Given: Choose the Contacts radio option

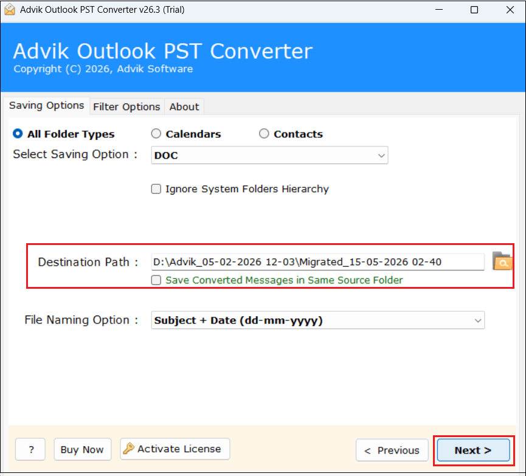Looking at the screenshot, I should [264, 134].
